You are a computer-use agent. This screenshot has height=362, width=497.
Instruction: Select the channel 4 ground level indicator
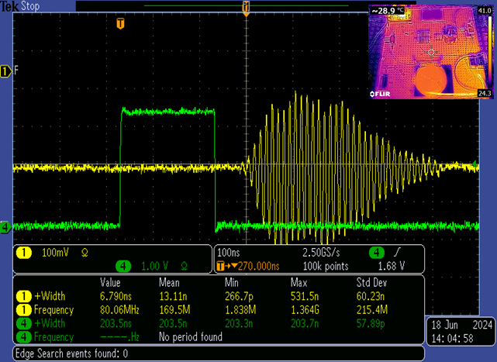(5, 227)
